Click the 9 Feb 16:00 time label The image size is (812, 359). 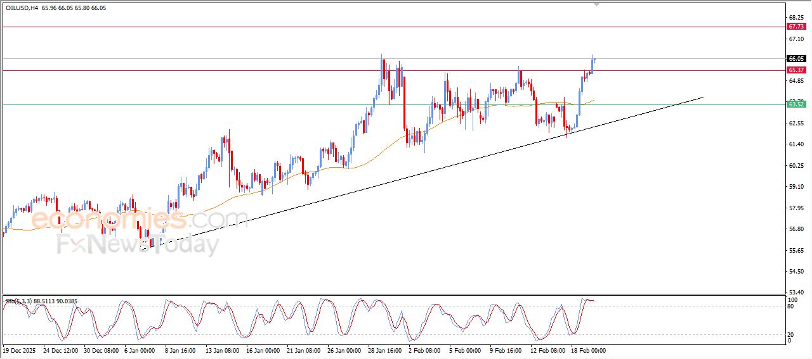506,350
